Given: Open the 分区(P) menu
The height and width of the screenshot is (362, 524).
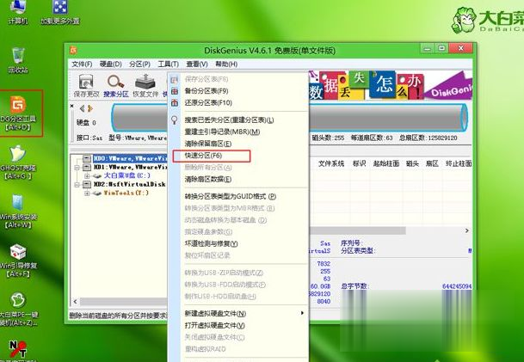Looking at the screenshot, I should tap(139, 64).
